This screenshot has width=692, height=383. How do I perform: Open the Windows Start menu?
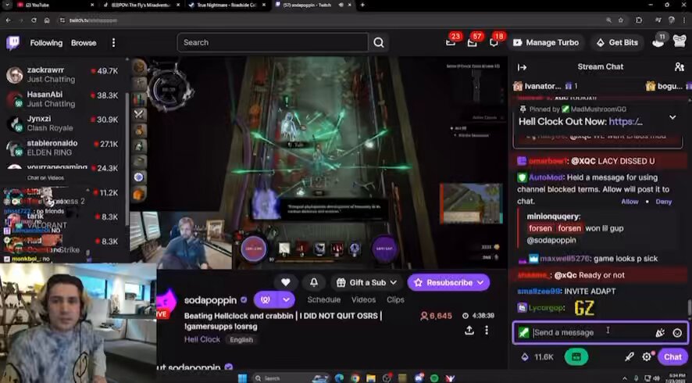point(242,378)
